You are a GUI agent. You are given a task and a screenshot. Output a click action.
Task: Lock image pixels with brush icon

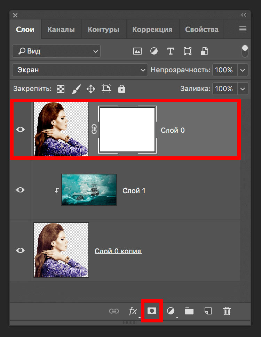[x=76, y=89]
